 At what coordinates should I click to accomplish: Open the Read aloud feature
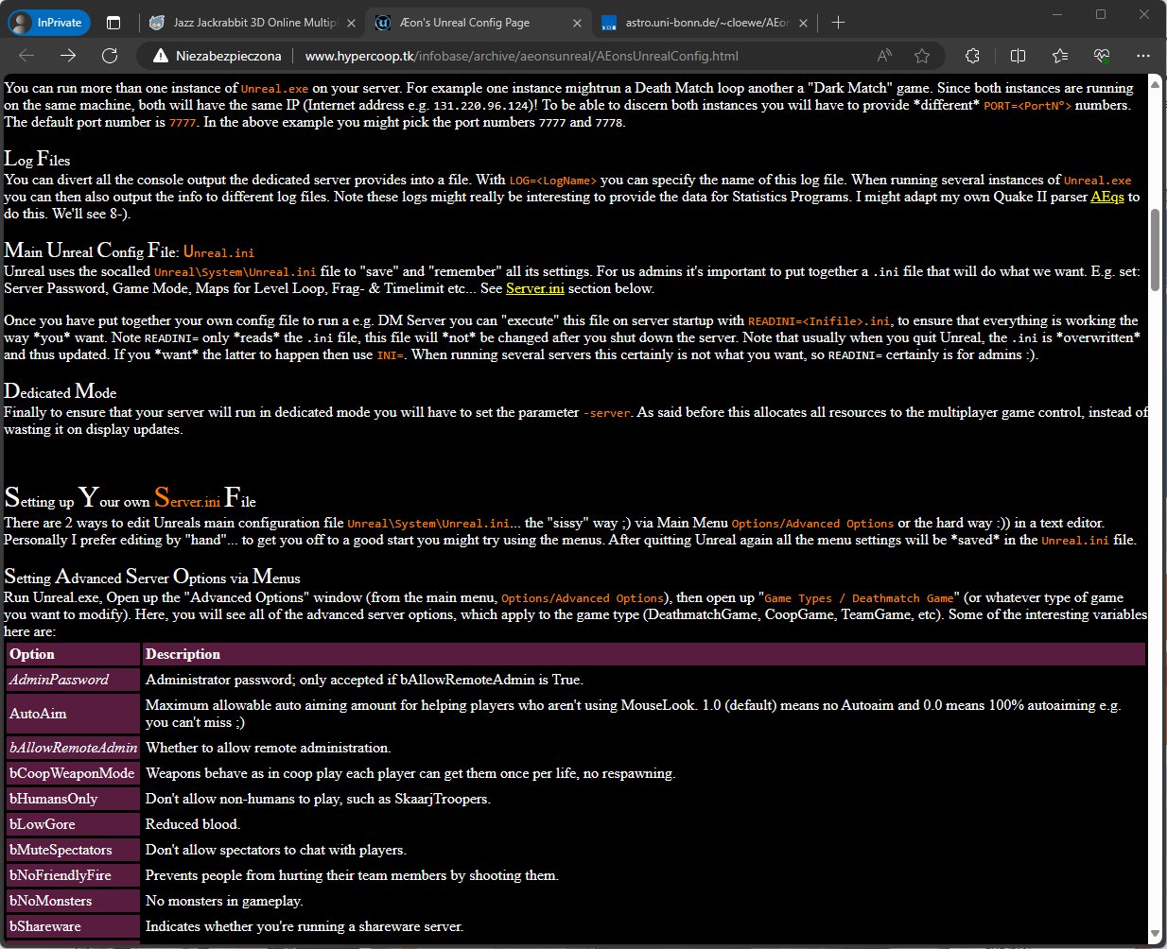884,56
